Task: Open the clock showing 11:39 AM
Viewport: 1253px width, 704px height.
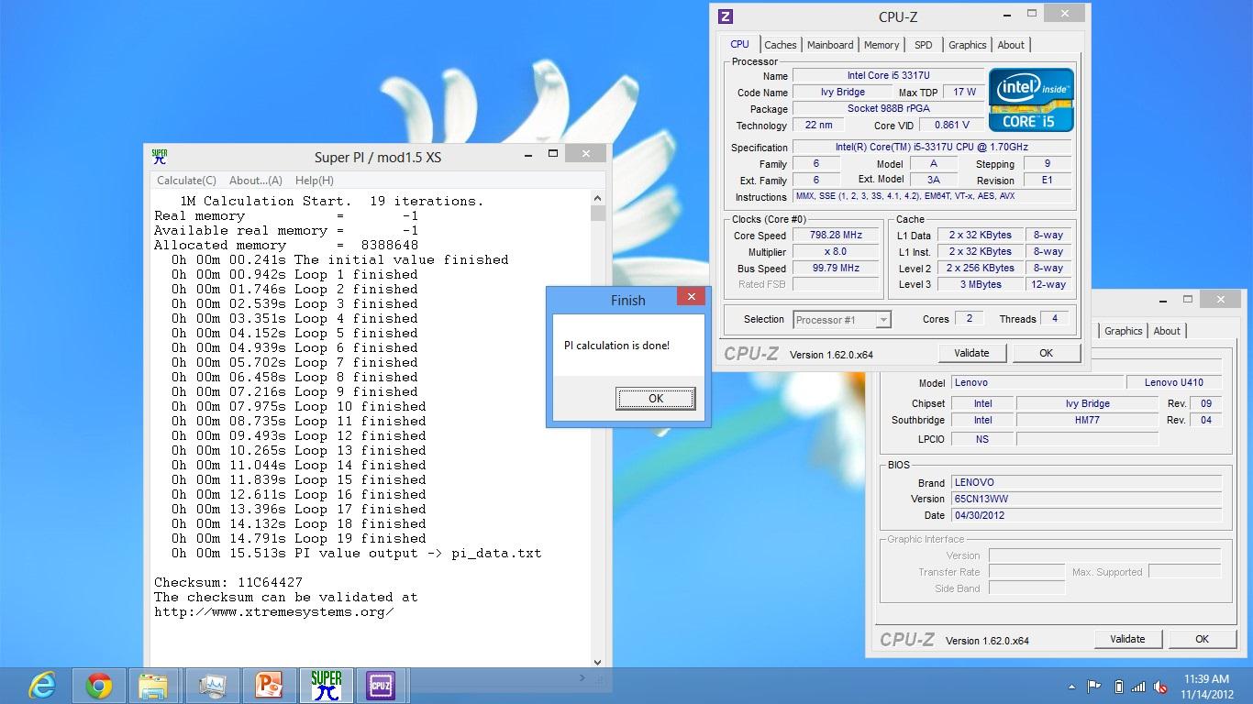Action: [x=1206, y=679]
